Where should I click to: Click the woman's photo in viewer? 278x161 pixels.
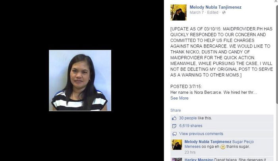(x=80, y=81)
